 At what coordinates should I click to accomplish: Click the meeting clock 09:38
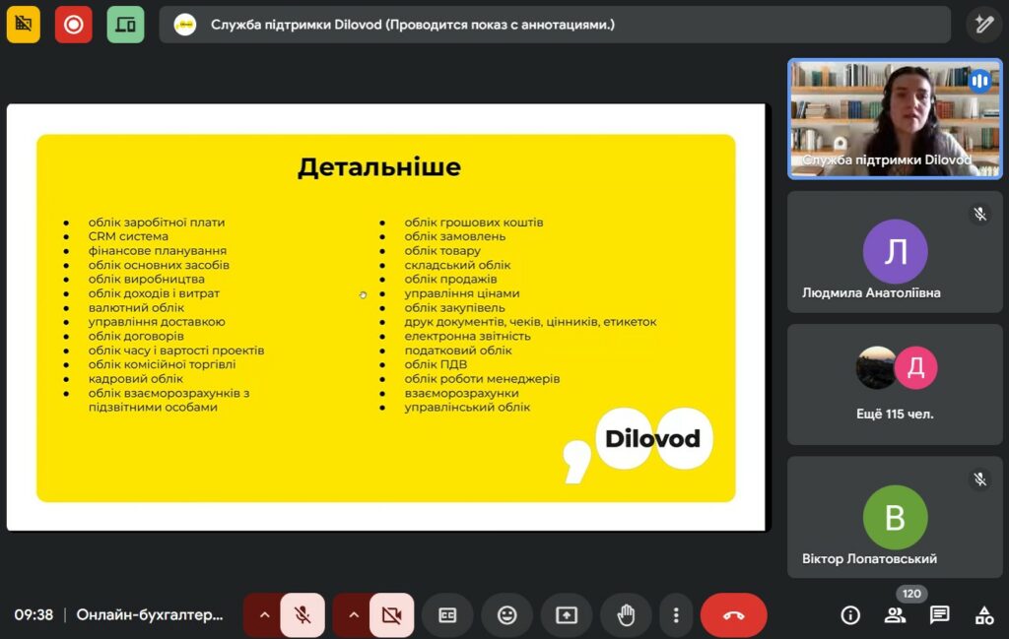pos(34,614)
